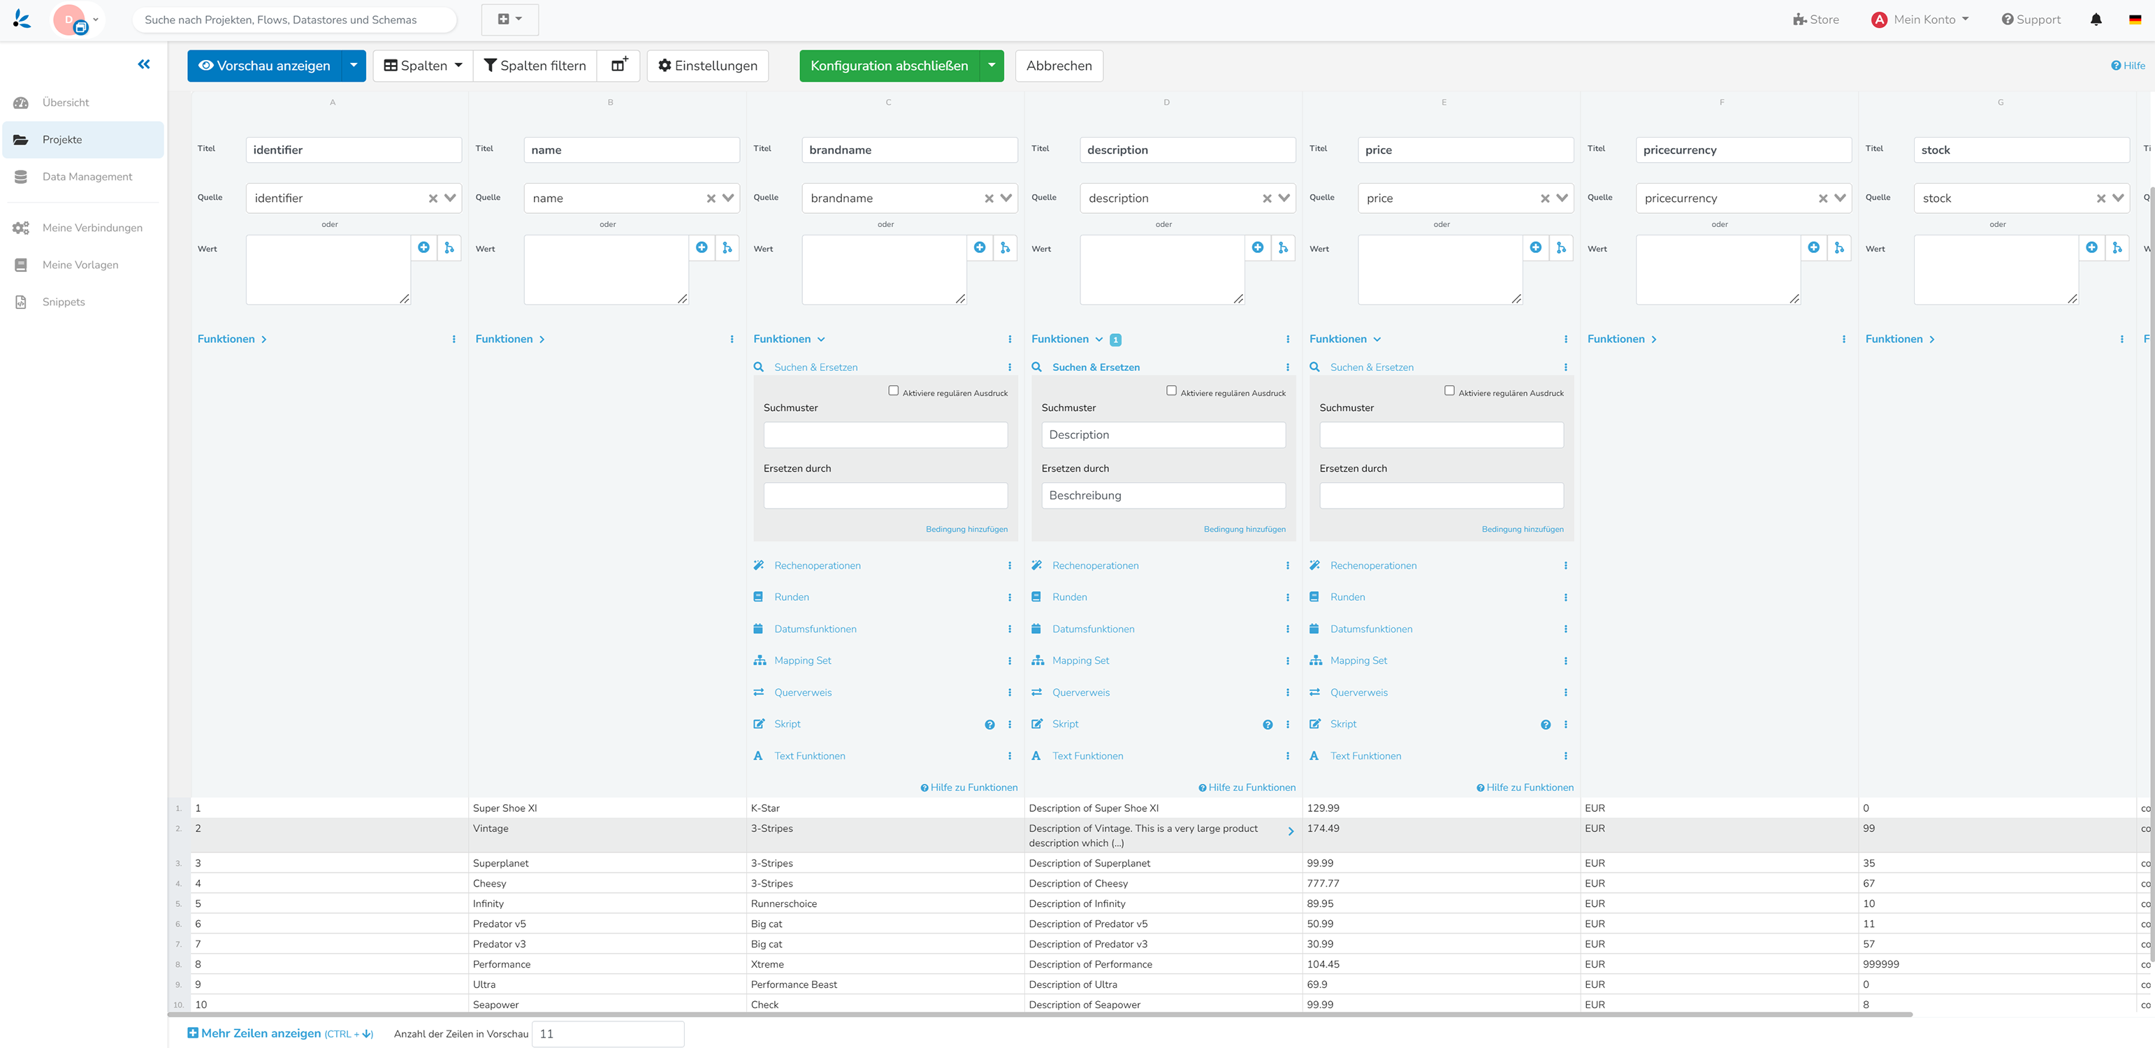Click Mehr Zeilen anzeigen link
The width and height of the screenshot is (2155, 1048).
[260, 1033]
